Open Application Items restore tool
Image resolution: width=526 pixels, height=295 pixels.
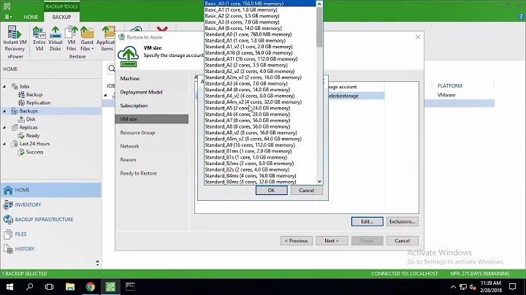coord(106,39)
